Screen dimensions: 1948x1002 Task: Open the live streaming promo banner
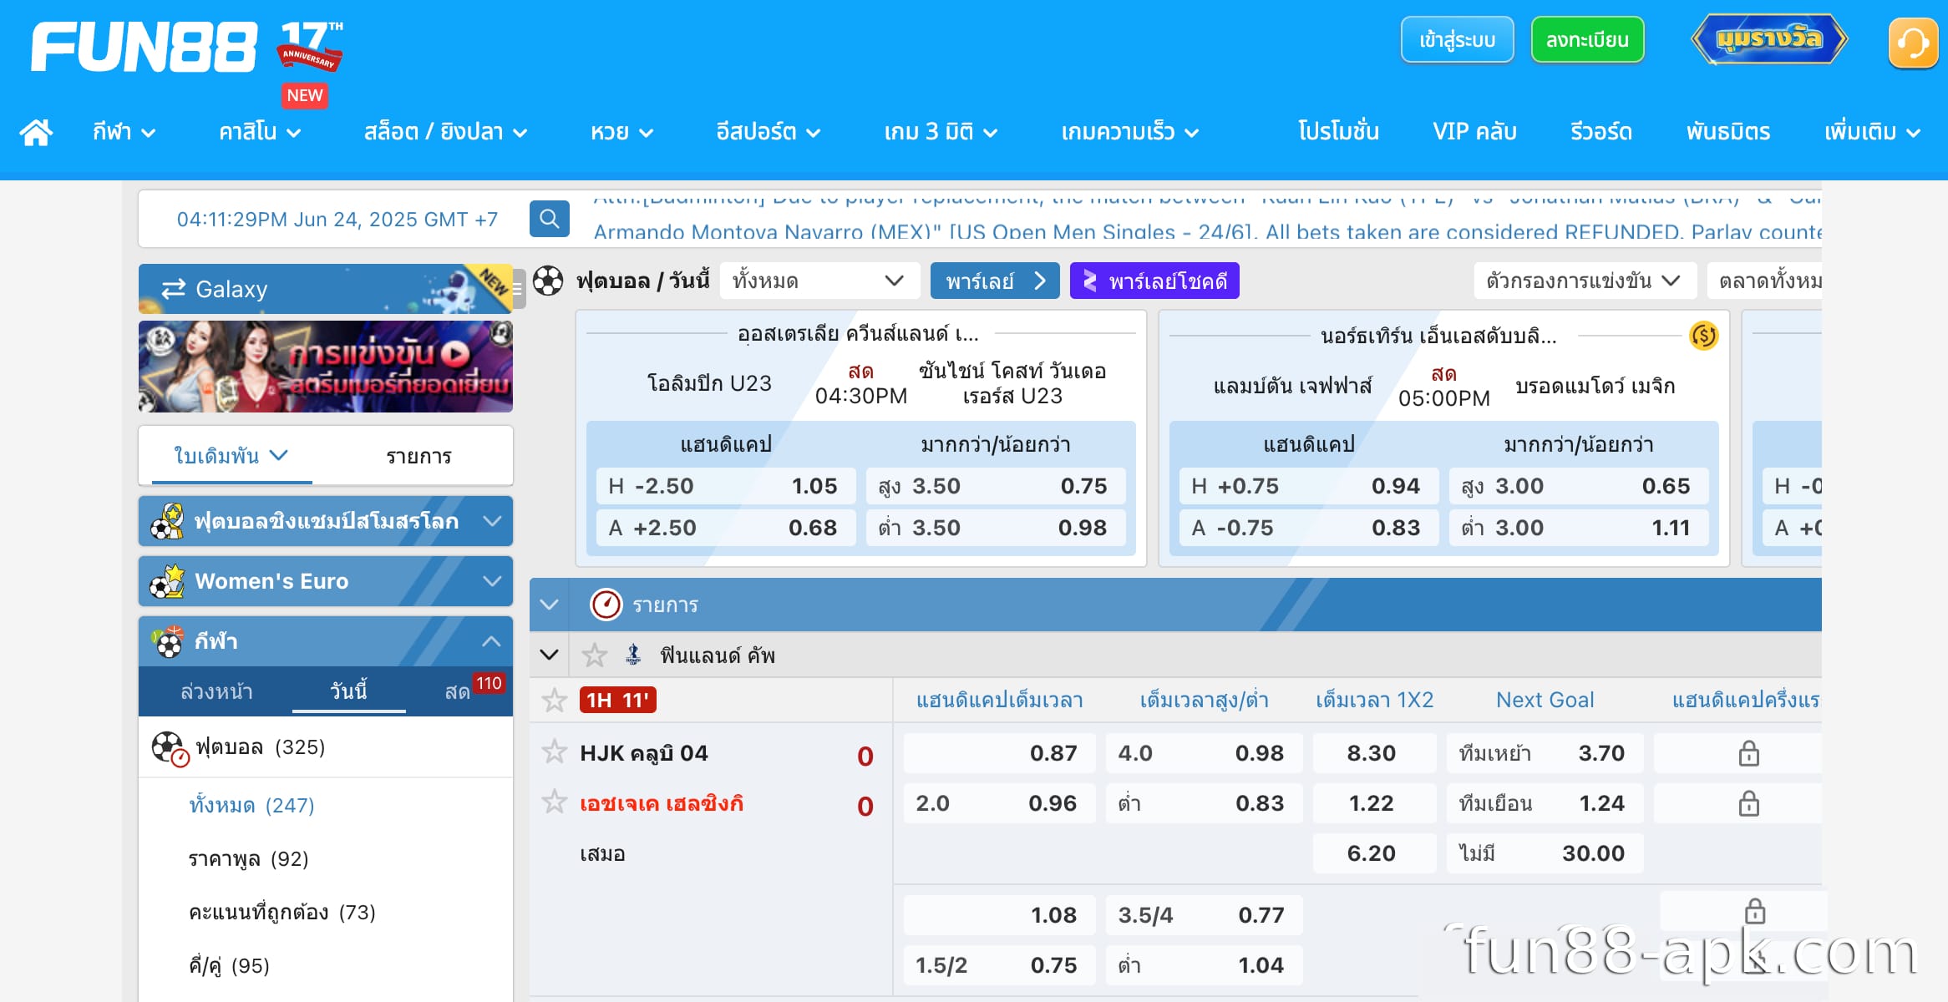coord(326,366)
